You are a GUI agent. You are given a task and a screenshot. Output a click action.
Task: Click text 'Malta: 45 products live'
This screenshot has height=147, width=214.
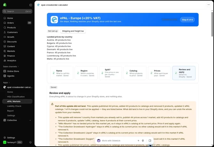(x=58, y=59)
